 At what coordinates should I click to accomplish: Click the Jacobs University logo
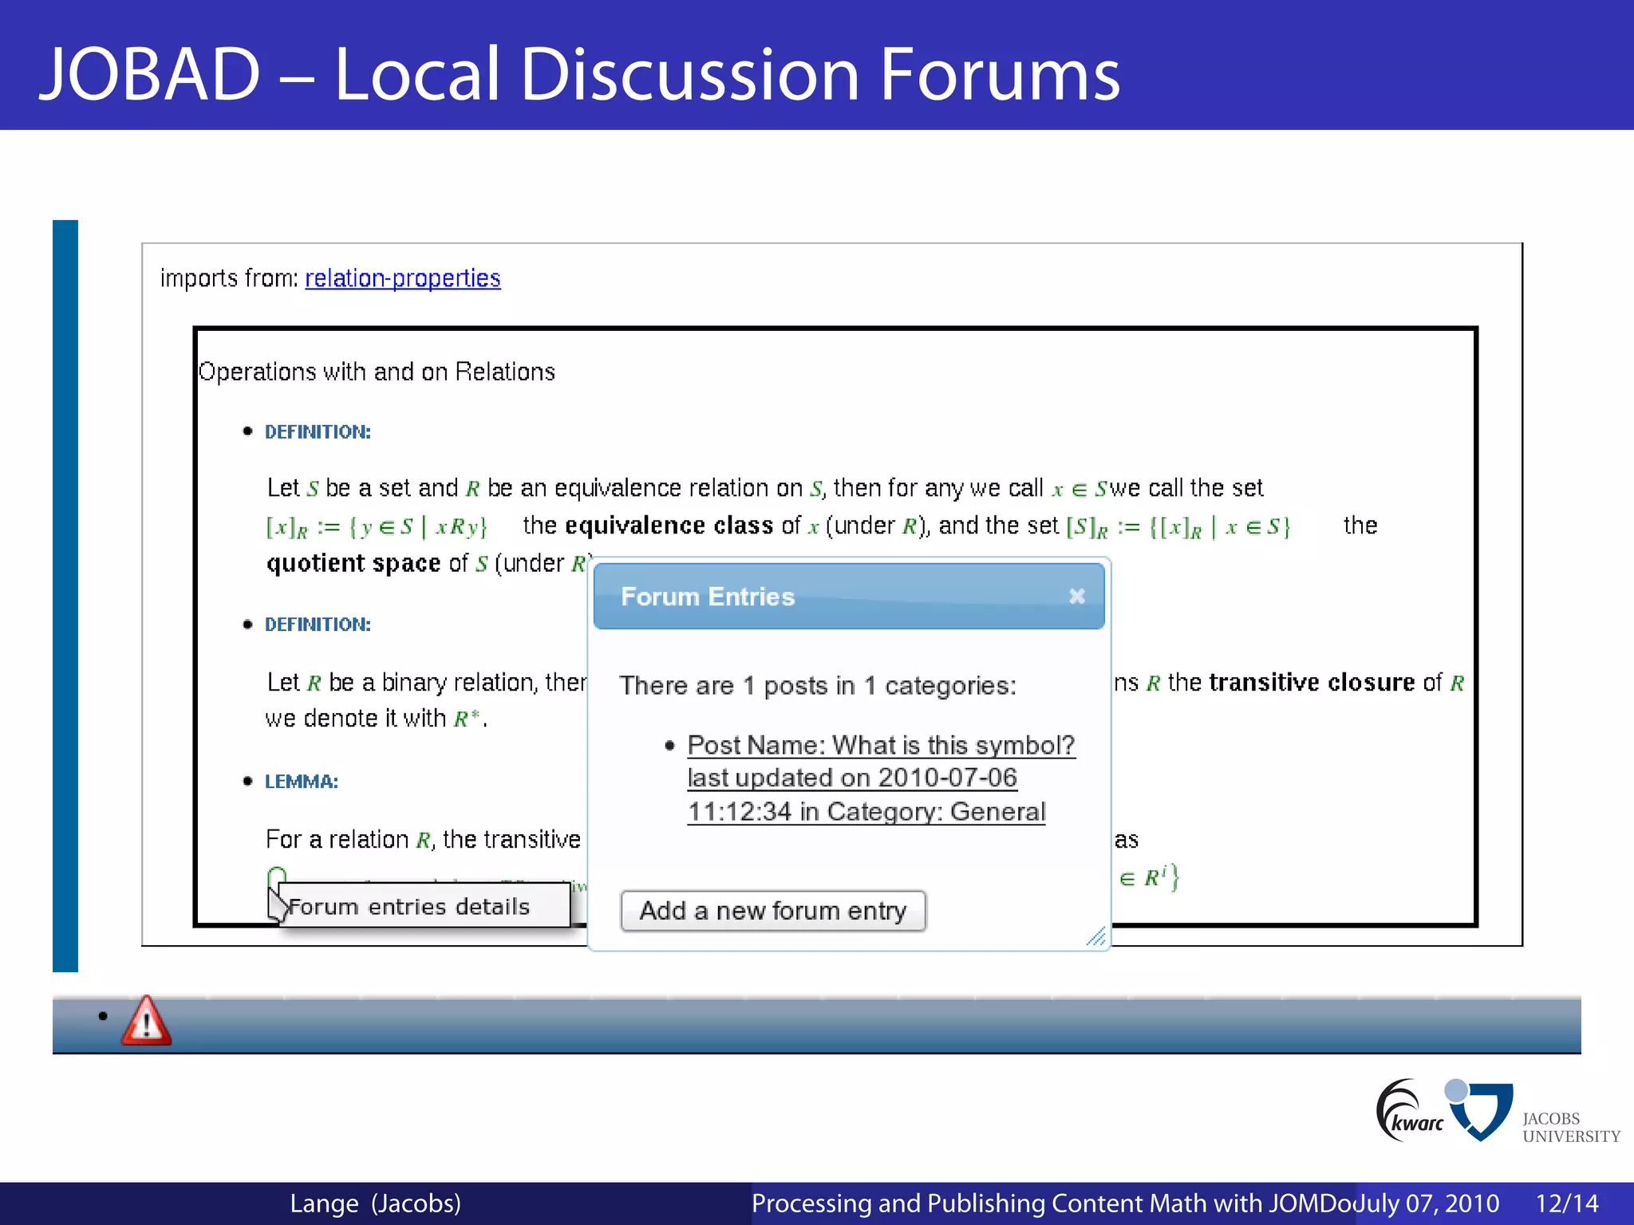click(x=1532, y=1112)
